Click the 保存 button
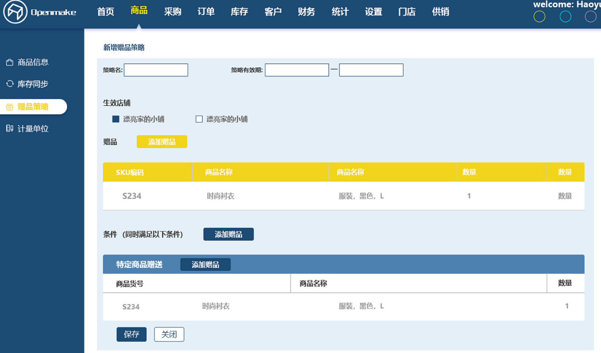Image resolution: width=601 pixels, height=353 pixels. tap(131, 334)
